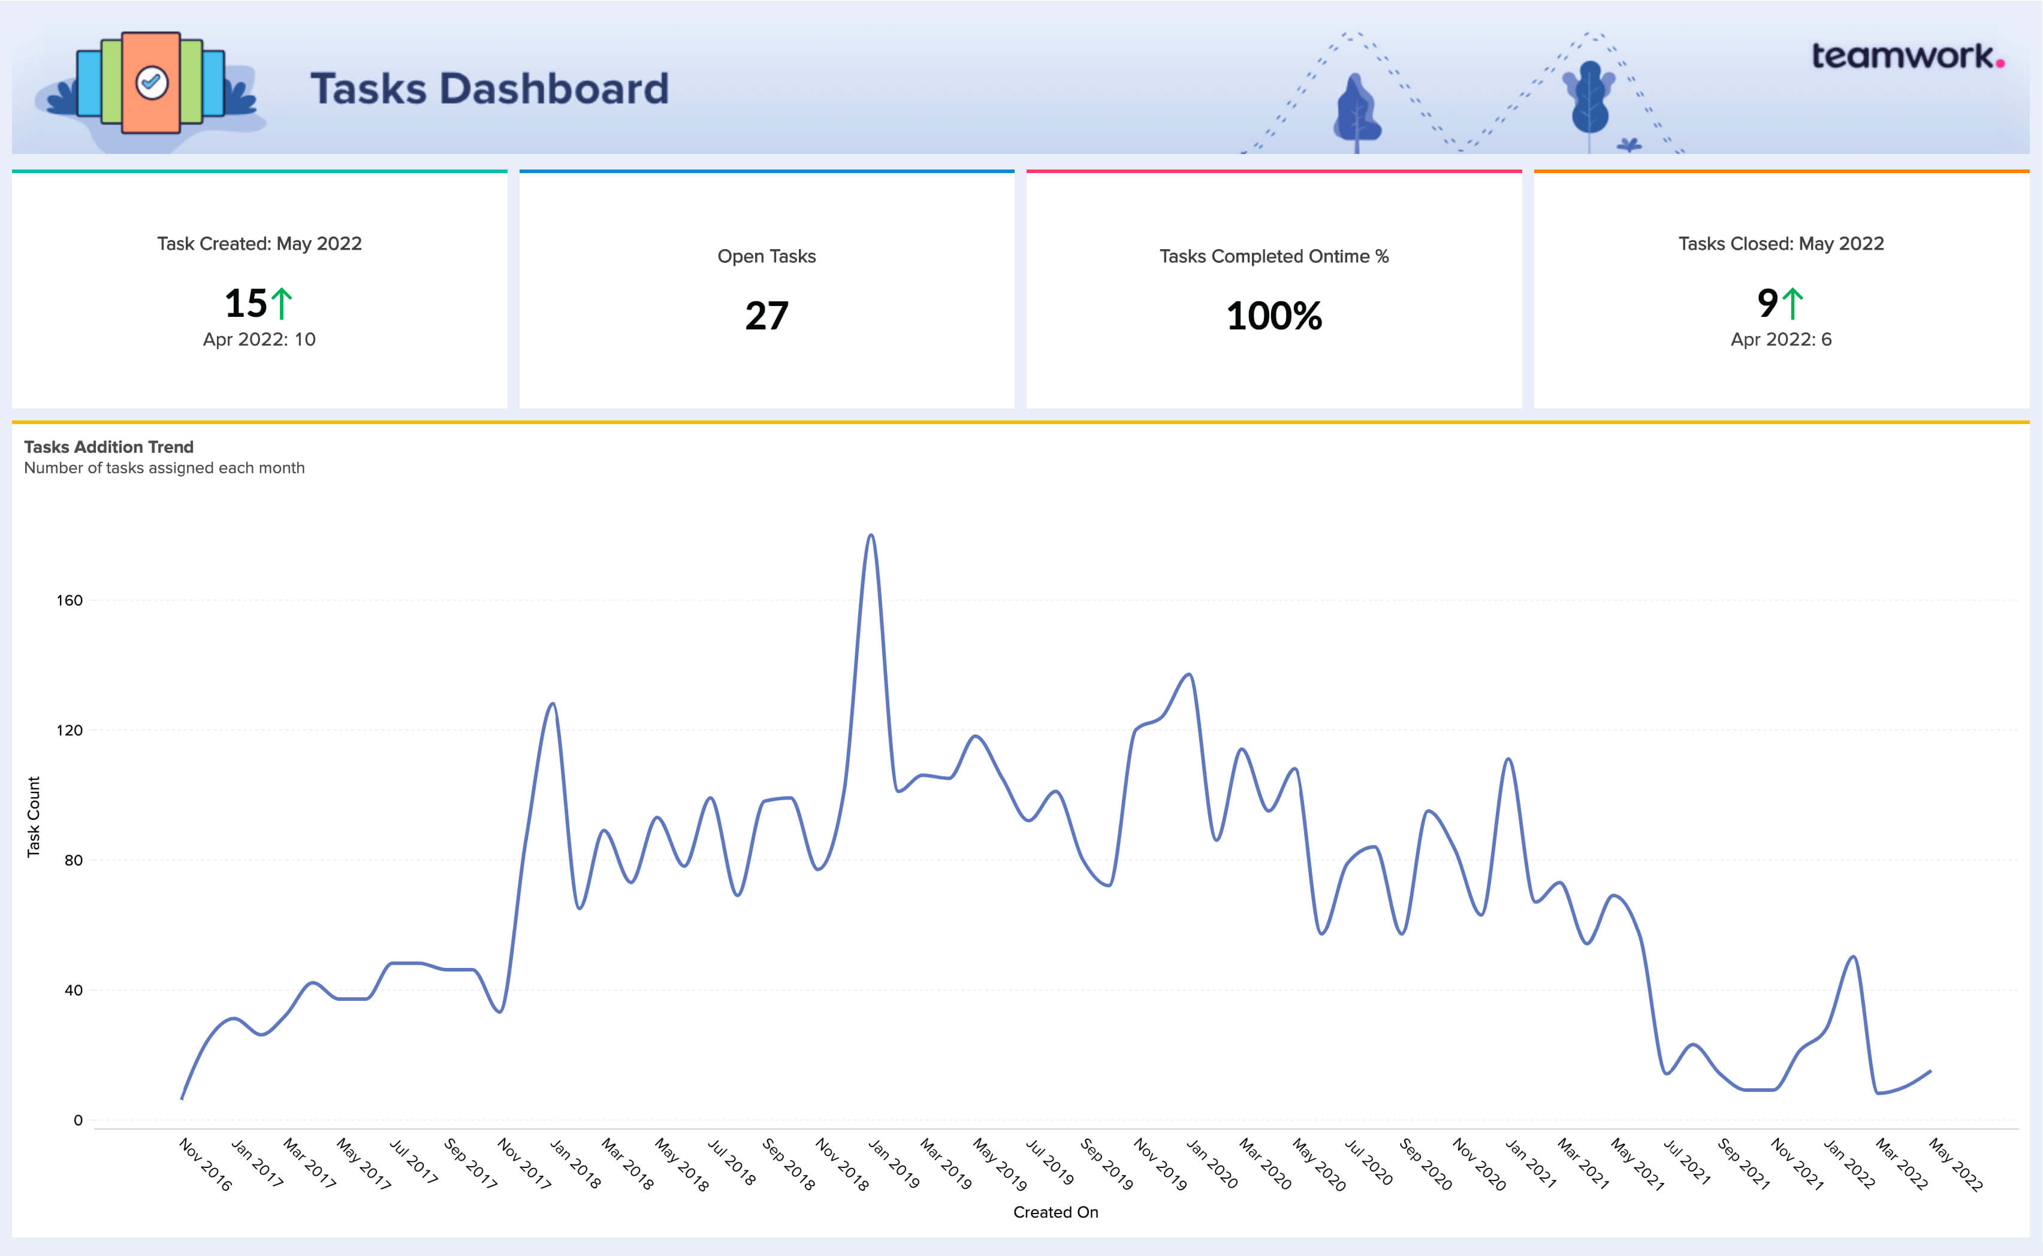Click the Tasks Dashboard title
The height and width of the screenshot is (1256, 2043).
click(490, 89)
